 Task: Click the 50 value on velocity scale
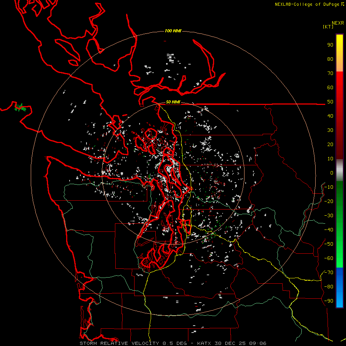330,102
